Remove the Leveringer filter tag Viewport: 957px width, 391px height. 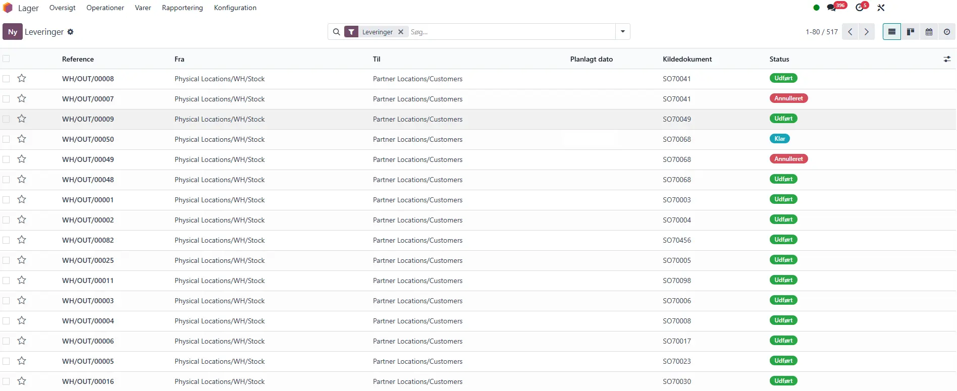(x=401, y=32)
